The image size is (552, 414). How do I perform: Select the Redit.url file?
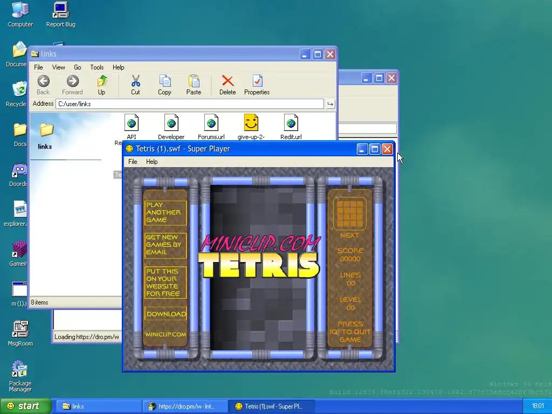pyautogui.click(x=291, y=123)
